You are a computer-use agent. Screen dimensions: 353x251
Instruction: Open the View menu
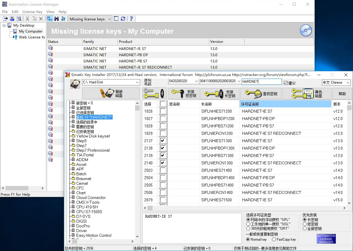(50, 12)
